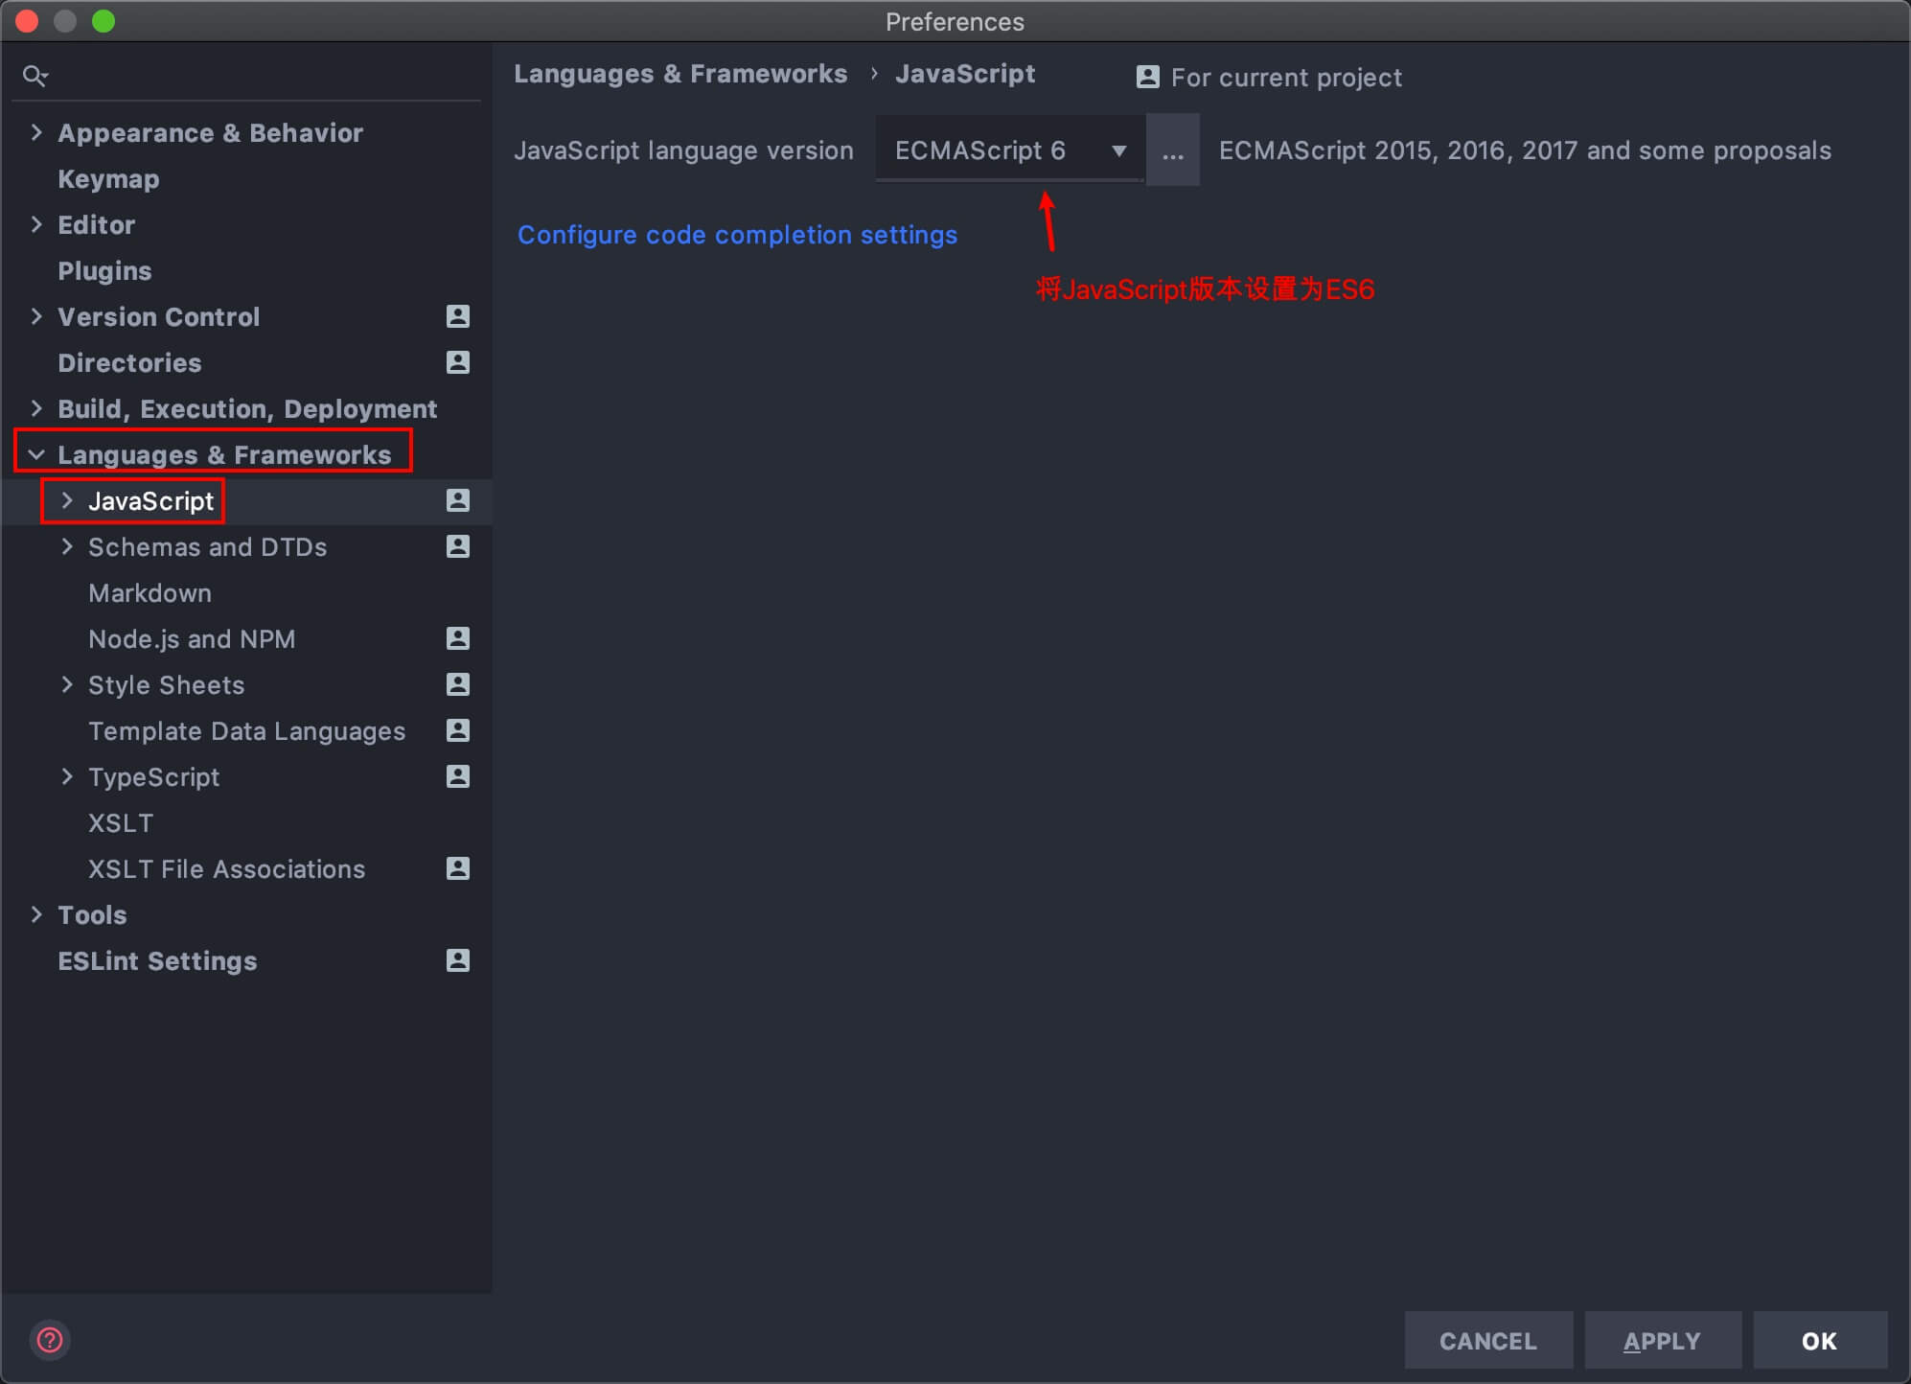Open the Markdown settings page
Viewport: 1911px width, 1384px height.
point(150,593)
